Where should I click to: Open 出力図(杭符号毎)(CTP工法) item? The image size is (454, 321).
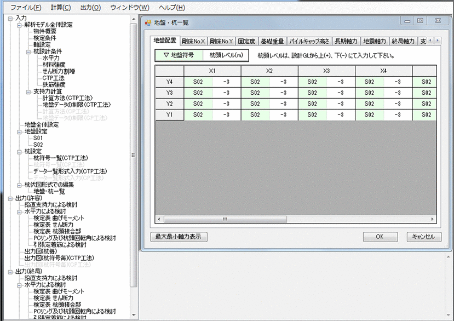pos(59,258)
